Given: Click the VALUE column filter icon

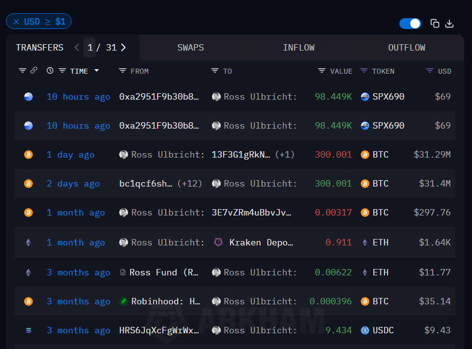Looking at the screenshot, I should click(322, 71).
